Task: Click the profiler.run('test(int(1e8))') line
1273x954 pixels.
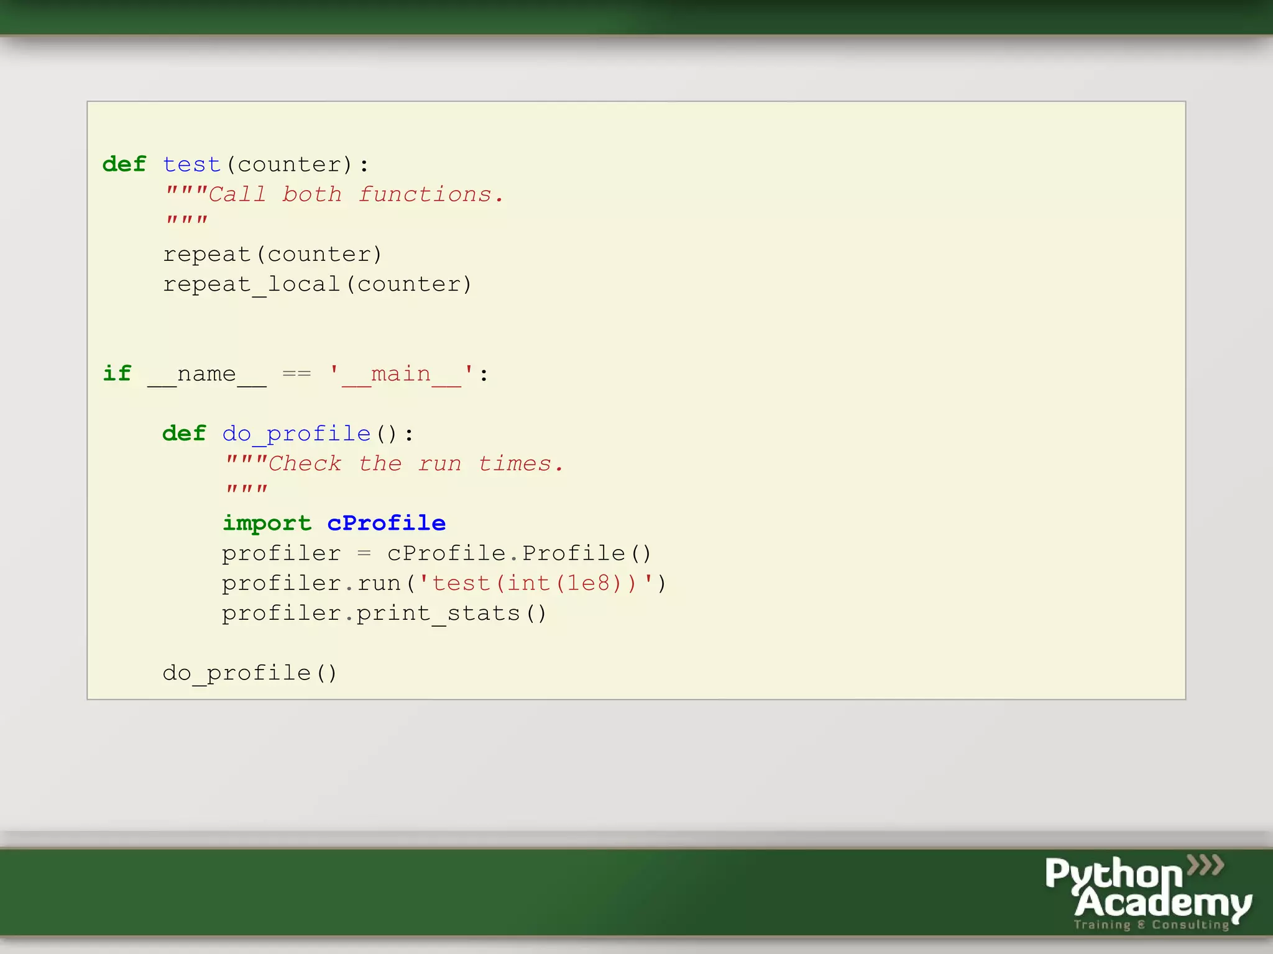Action: tap(444, 583)
